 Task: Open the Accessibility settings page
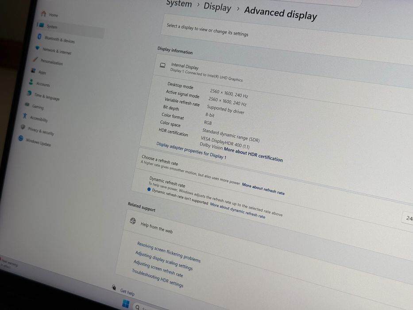tap(39, 119)
